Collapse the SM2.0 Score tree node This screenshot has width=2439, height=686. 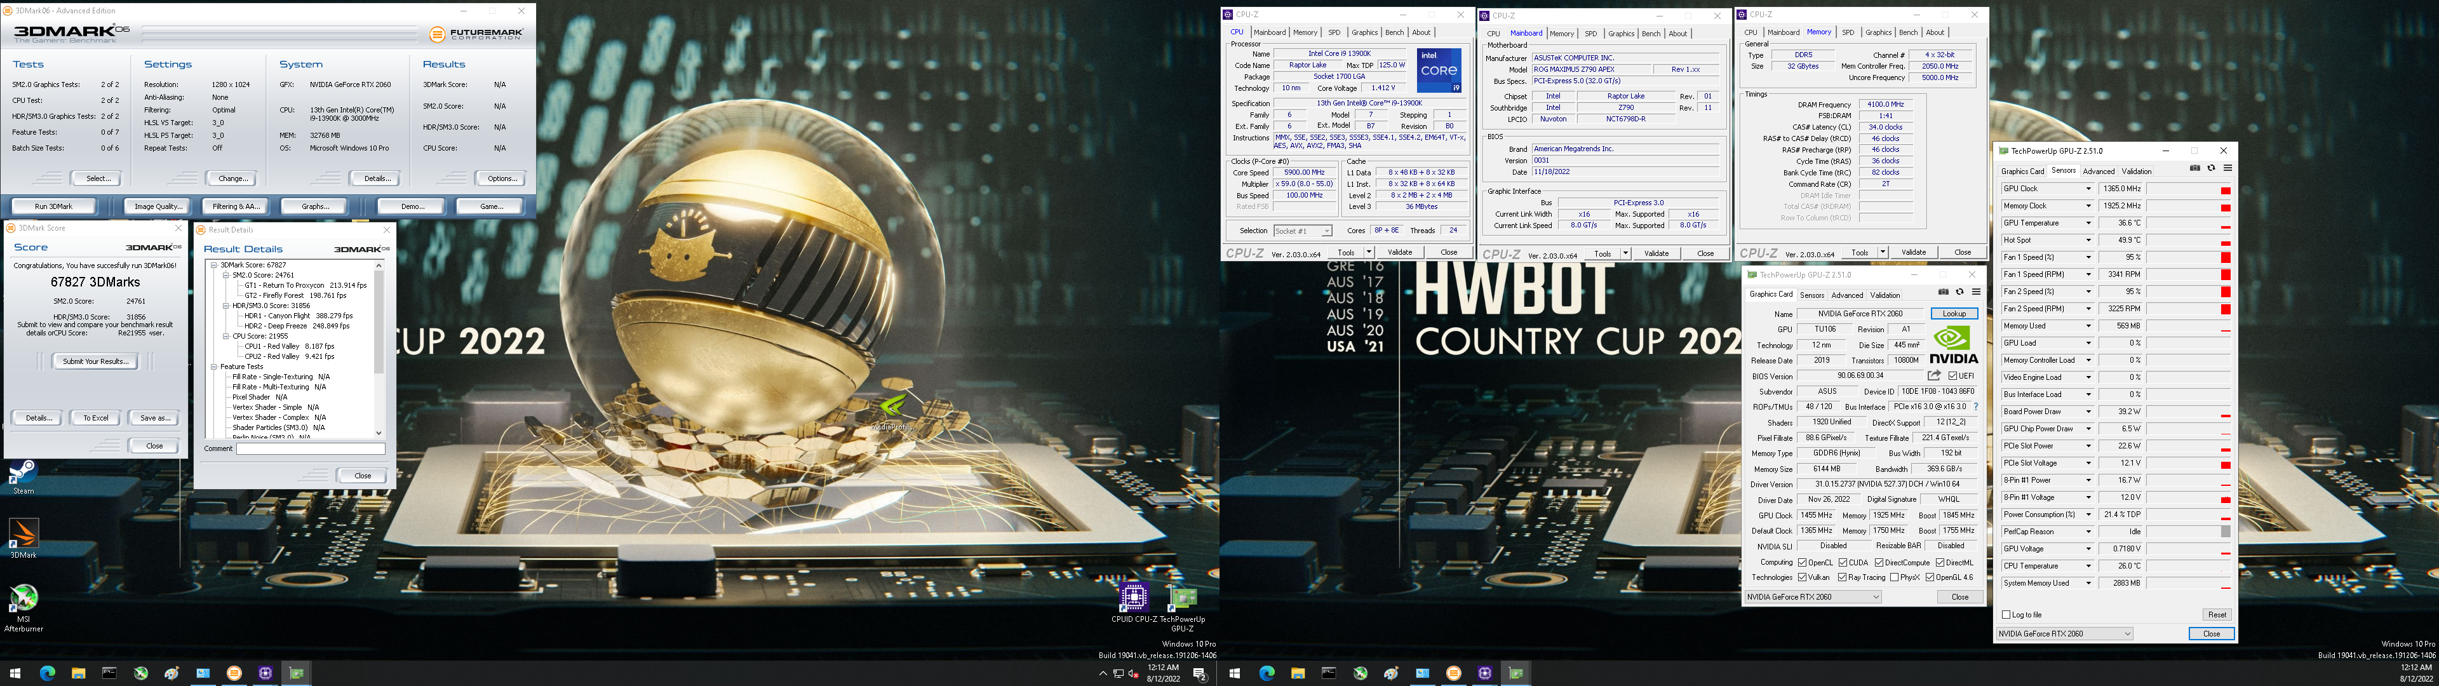226,275
